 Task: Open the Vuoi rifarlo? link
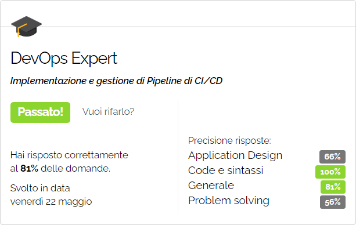108,111
